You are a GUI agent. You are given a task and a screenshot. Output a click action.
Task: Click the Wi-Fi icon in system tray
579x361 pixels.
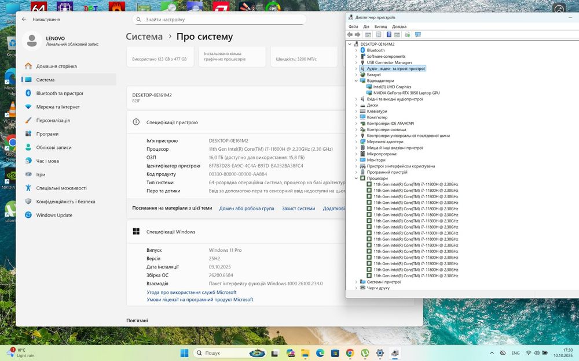pos(529,353)
